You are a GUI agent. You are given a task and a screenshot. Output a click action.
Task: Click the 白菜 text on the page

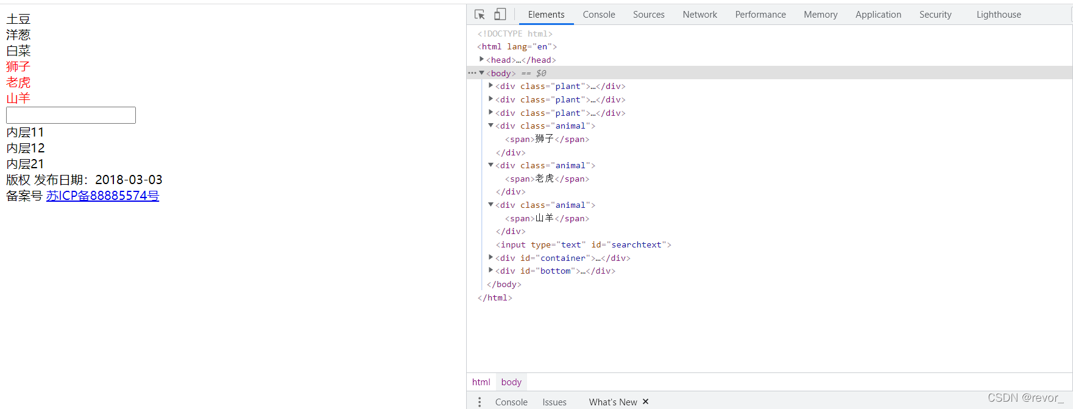18,51
